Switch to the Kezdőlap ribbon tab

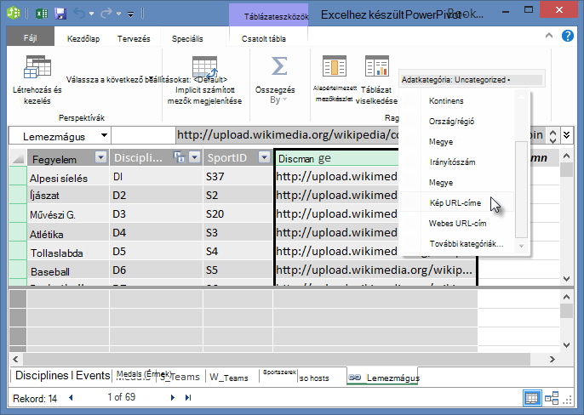coord(83,39)
